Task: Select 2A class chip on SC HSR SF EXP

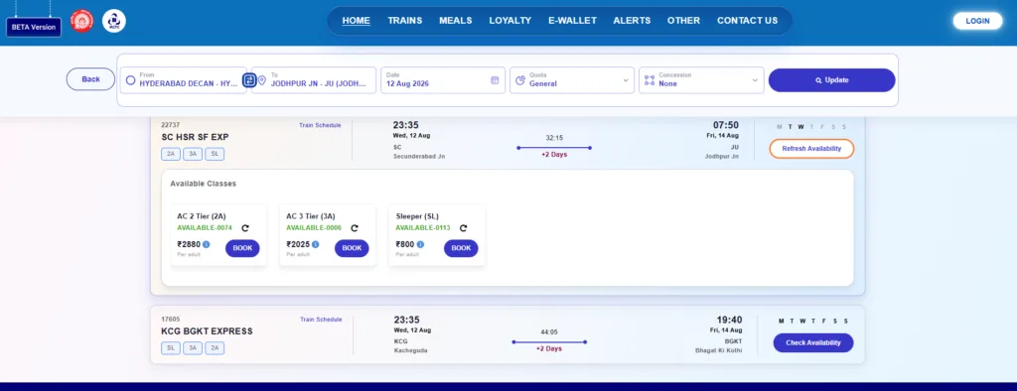Action: pyautogui.click(x=171, y=155)
